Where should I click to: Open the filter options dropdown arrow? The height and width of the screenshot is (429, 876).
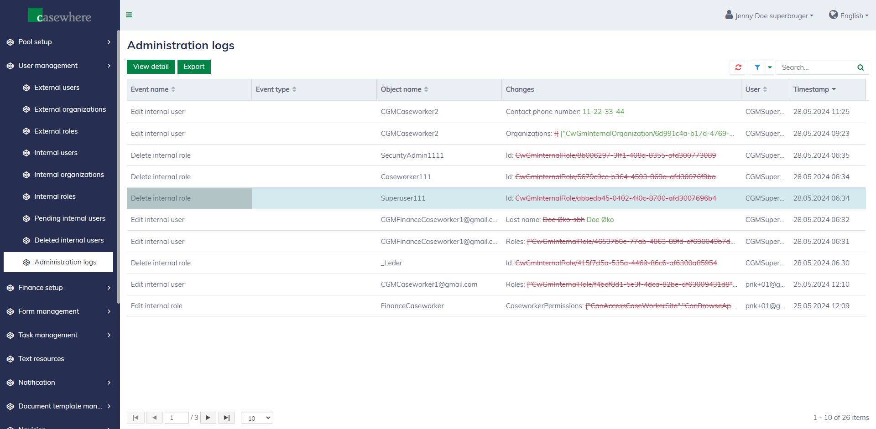click(770, 67)
